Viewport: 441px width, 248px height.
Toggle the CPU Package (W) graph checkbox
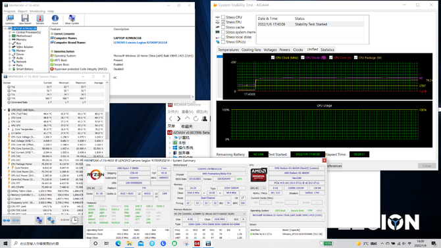point(355,57)
